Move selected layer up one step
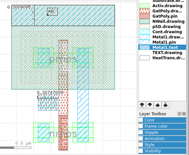The image size is (189, 155). [158, 105]
